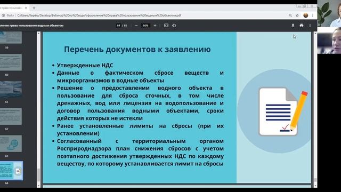
Task: Open the browser zoom magnifier icon
Action: click(290, 15)
